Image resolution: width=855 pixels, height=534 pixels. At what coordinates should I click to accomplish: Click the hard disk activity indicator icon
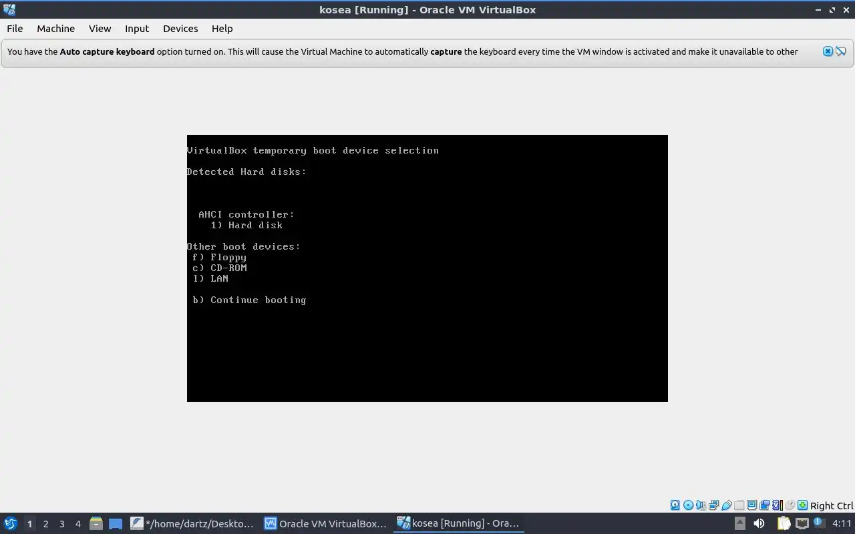tap(675, 505)
